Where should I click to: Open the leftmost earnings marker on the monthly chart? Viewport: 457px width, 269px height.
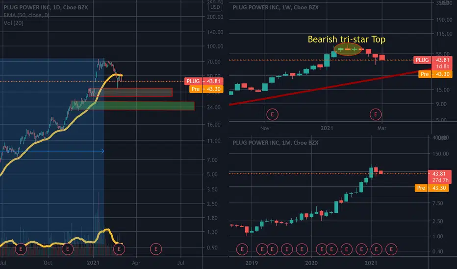pos(242,249)
